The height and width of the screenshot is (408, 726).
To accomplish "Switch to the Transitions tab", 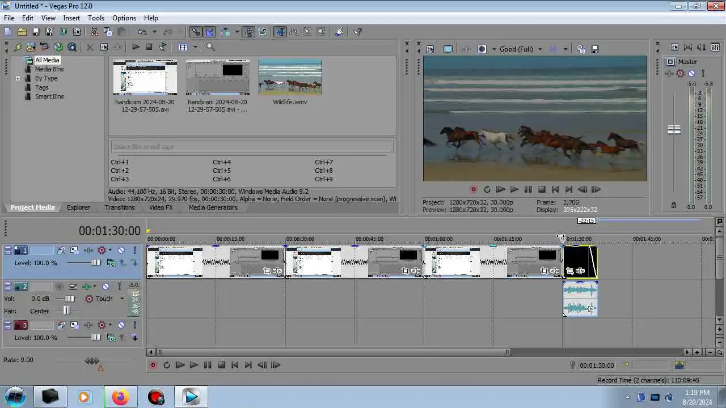I will pyautogui.click(x=120, y=207).
